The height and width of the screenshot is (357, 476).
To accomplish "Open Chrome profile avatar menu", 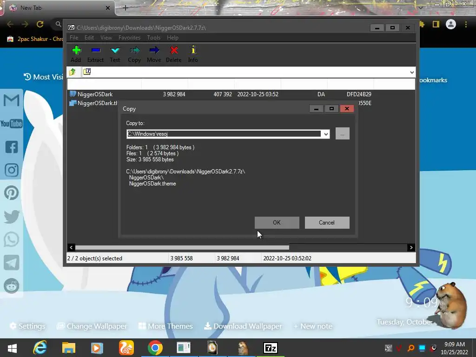I will coord(451,24).
